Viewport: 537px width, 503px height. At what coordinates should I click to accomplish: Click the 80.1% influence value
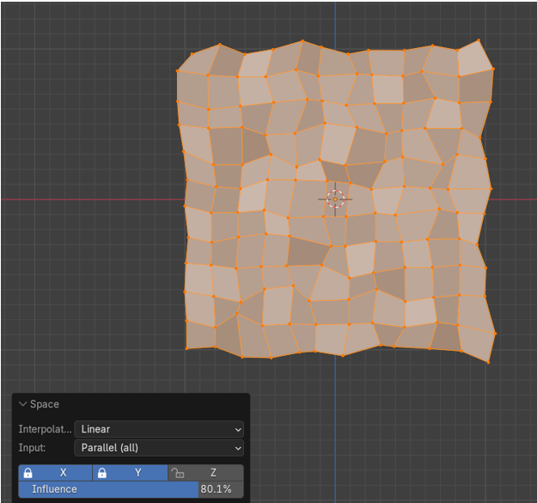(x=216, y=489)
